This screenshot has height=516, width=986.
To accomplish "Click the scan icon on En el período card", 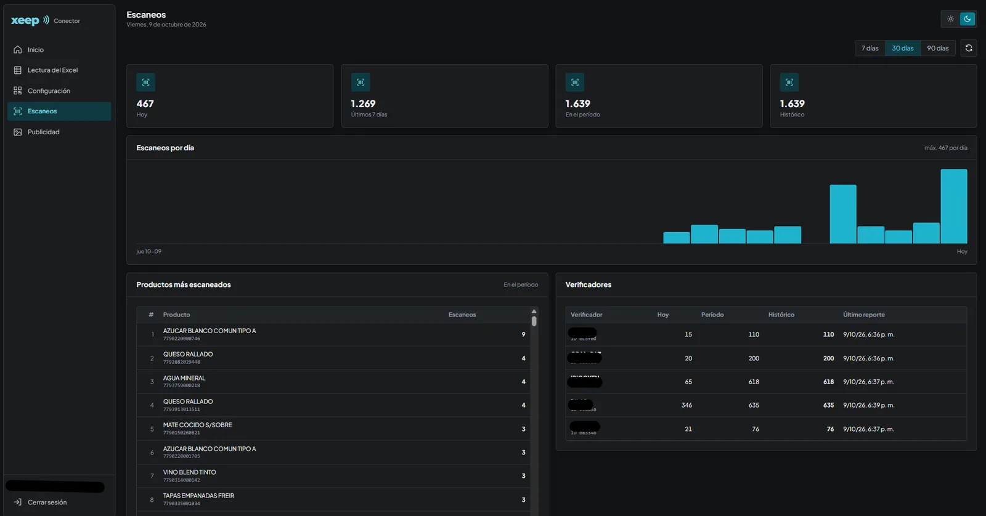I will point(575,83).
